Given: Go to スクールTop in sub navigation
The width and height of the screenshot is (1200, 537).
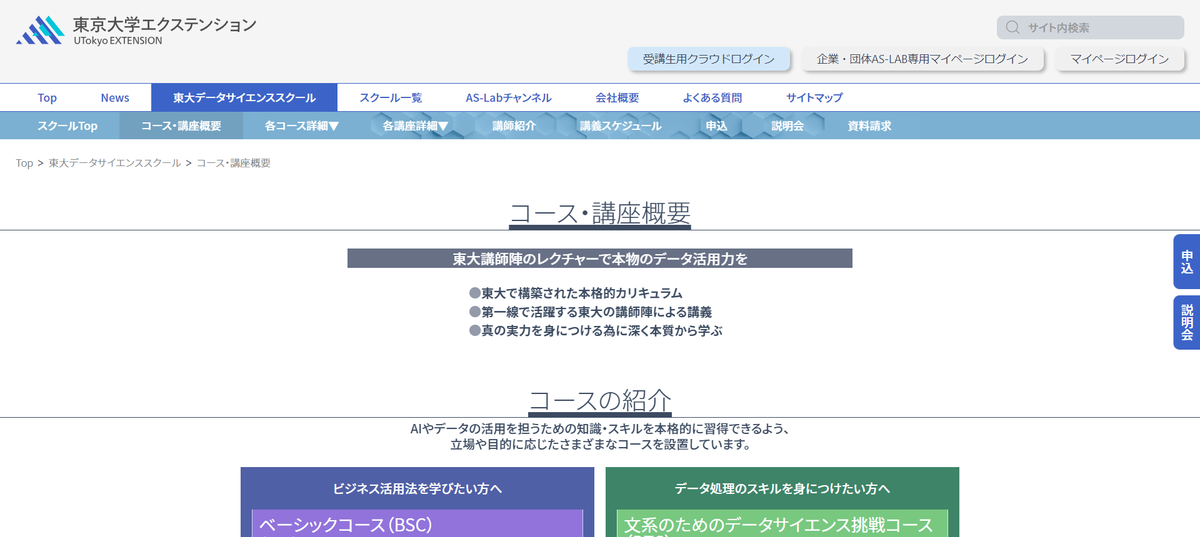Looking at the screenshot, I should [67, 126].
